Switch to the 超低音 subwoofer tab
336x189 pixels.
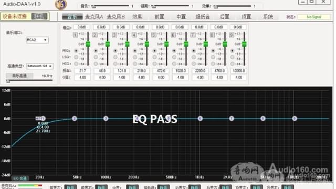(x=203, y=17)
